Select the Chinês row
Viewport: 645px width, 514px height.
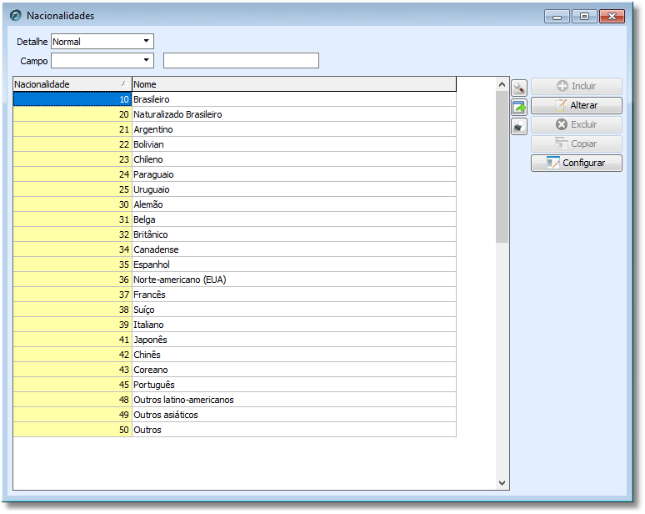coord(234,355)
